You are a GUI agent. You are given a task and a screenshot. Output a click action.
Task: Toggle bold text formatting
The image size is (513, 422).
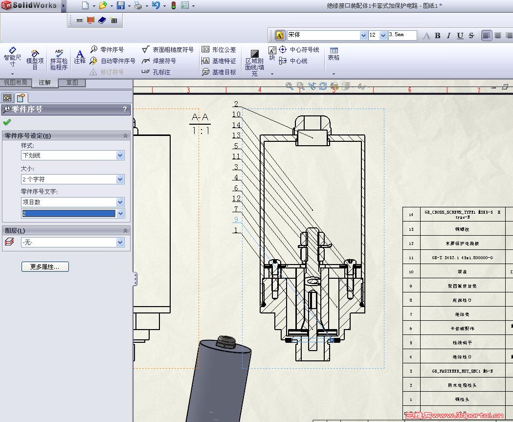(x=438, y=35)
